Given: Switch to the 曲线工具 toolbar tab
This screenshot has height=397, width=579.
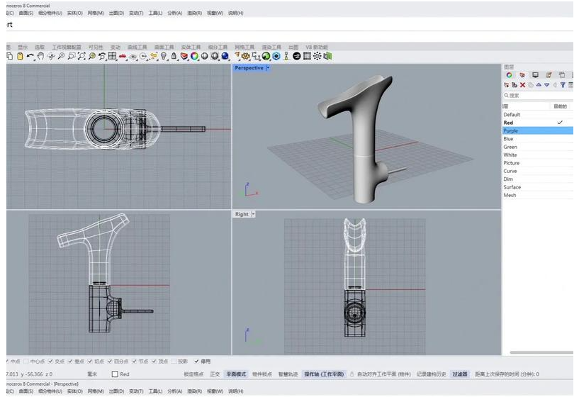Looking at the screenshot, I should click(x=137, y=47).
